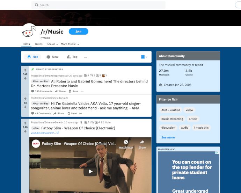Filter by article flair

click(x=193, y=119)
